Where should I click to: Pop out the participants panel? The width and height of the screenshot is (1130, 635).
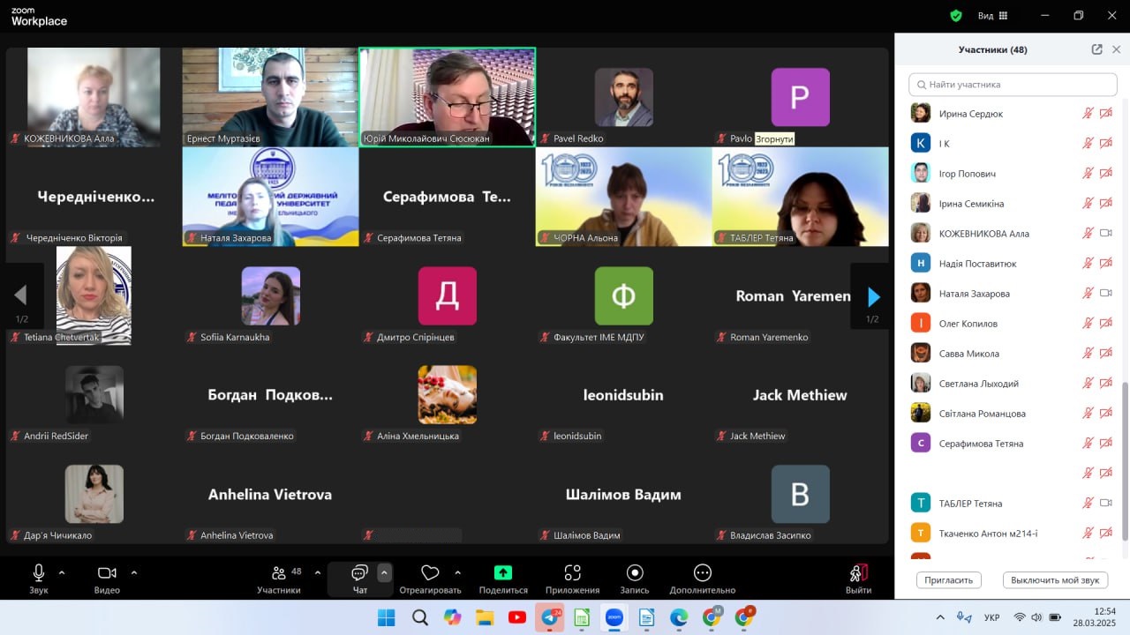pyautogui.click(x=1096, y=49)
